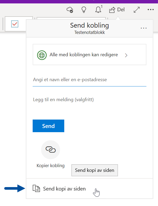Screen dimensions: 158x206
Task: Open more options dots in Send kobling panel
Action: pyautogui.click(x=144, y=28)
